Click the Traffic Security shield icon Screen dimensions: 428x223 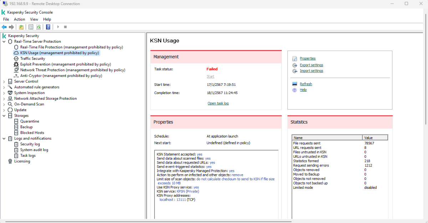[16, 59]
